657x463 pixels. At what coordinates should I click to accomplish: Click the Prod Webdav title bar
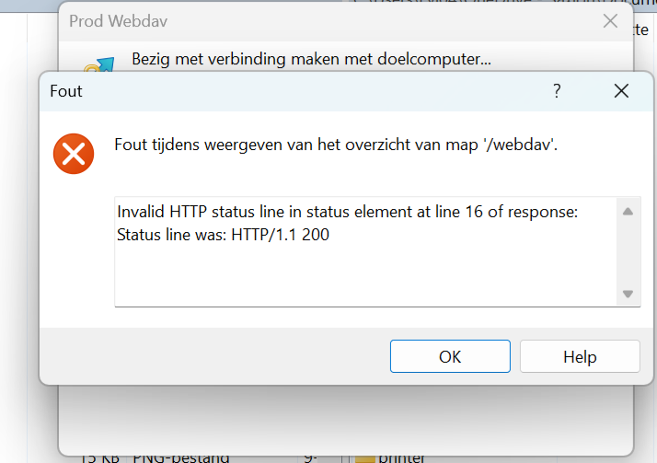(322, 21)
